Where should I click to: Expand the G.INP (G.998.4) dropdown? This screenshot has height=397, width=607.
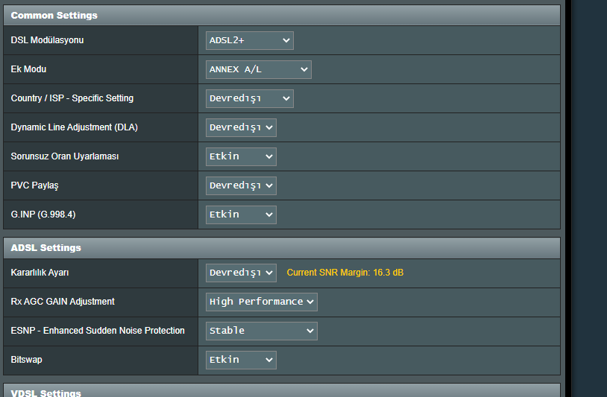(241, 215)
